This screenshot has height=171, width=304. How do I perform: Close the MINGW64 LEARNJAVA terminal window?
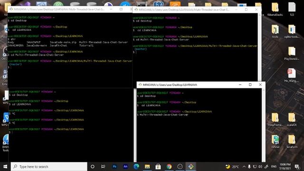tap(260, 85)
